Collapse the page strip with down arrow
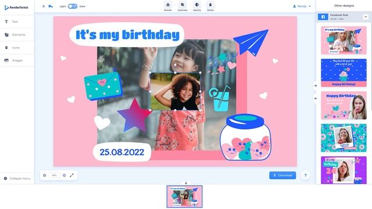The height and width of the screenshot is (209, 372). click(x=186, y=183)
